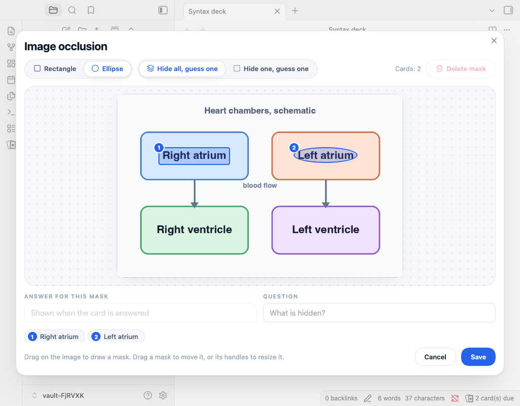Click the Save button
Viewport: 520px width, 406px height.
(478, 357)
